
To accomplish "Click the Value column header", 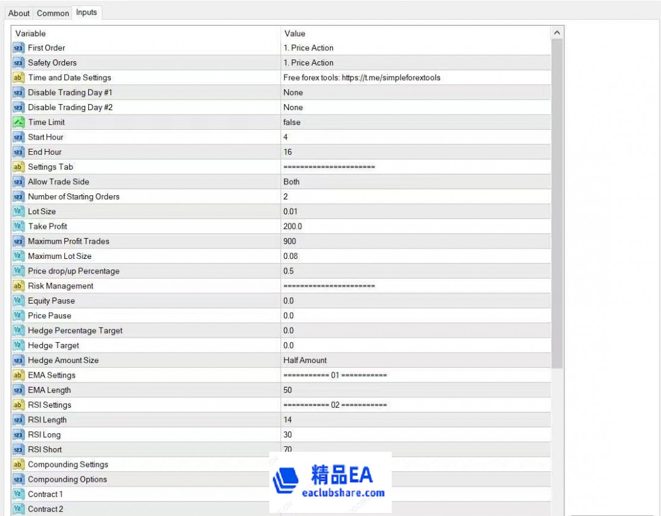I will (294, 33).
